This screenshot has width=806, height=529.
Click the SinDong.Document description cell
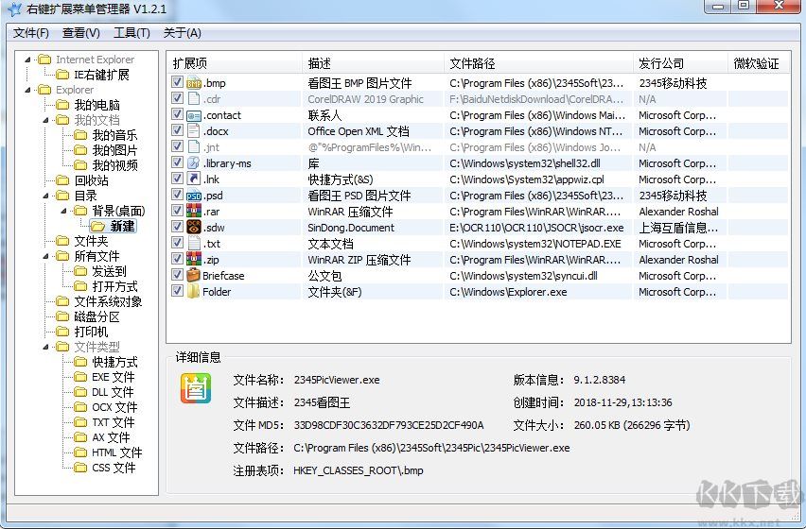[x=351, y=228]
